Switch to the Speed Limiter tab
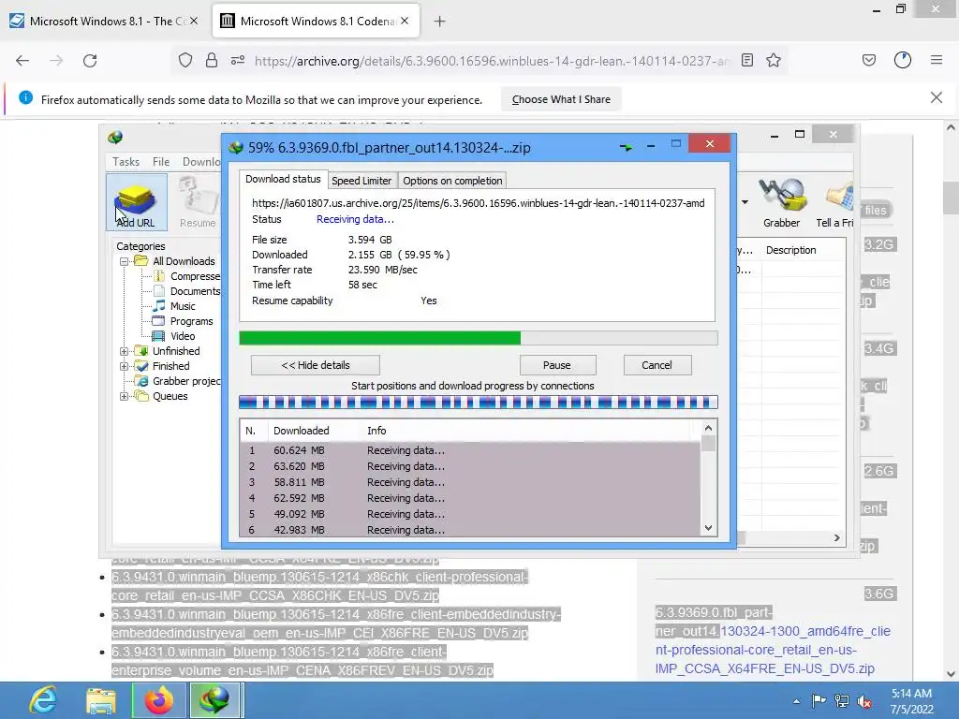 361,181
